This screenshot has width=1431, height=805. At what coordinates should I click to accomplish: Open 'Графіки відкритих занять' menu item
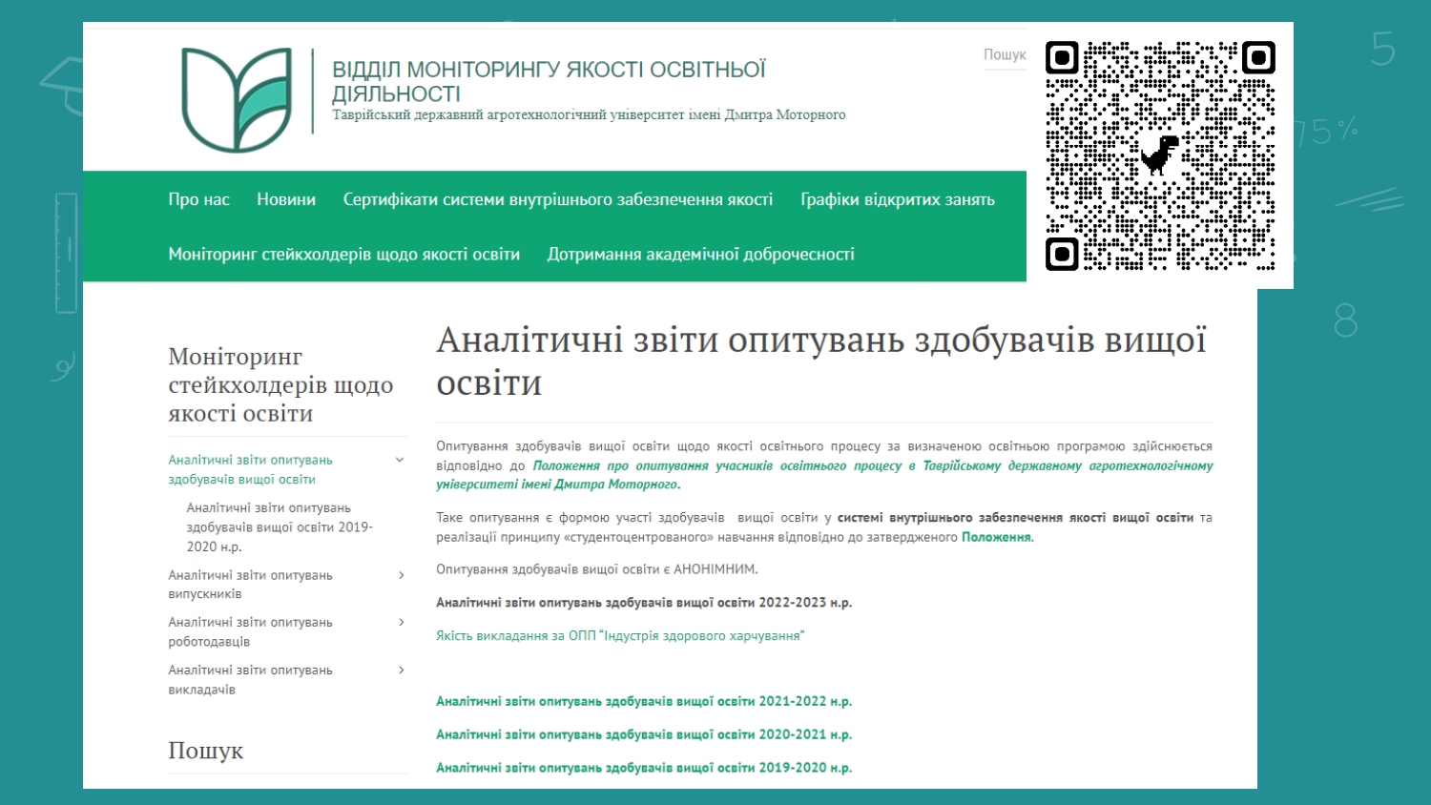pos(898,199)
